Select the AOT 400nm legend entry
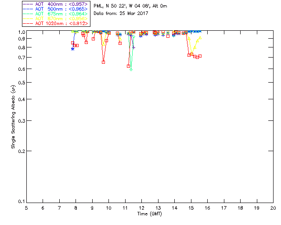The image size is (281, 225). (x=55, y=4)
